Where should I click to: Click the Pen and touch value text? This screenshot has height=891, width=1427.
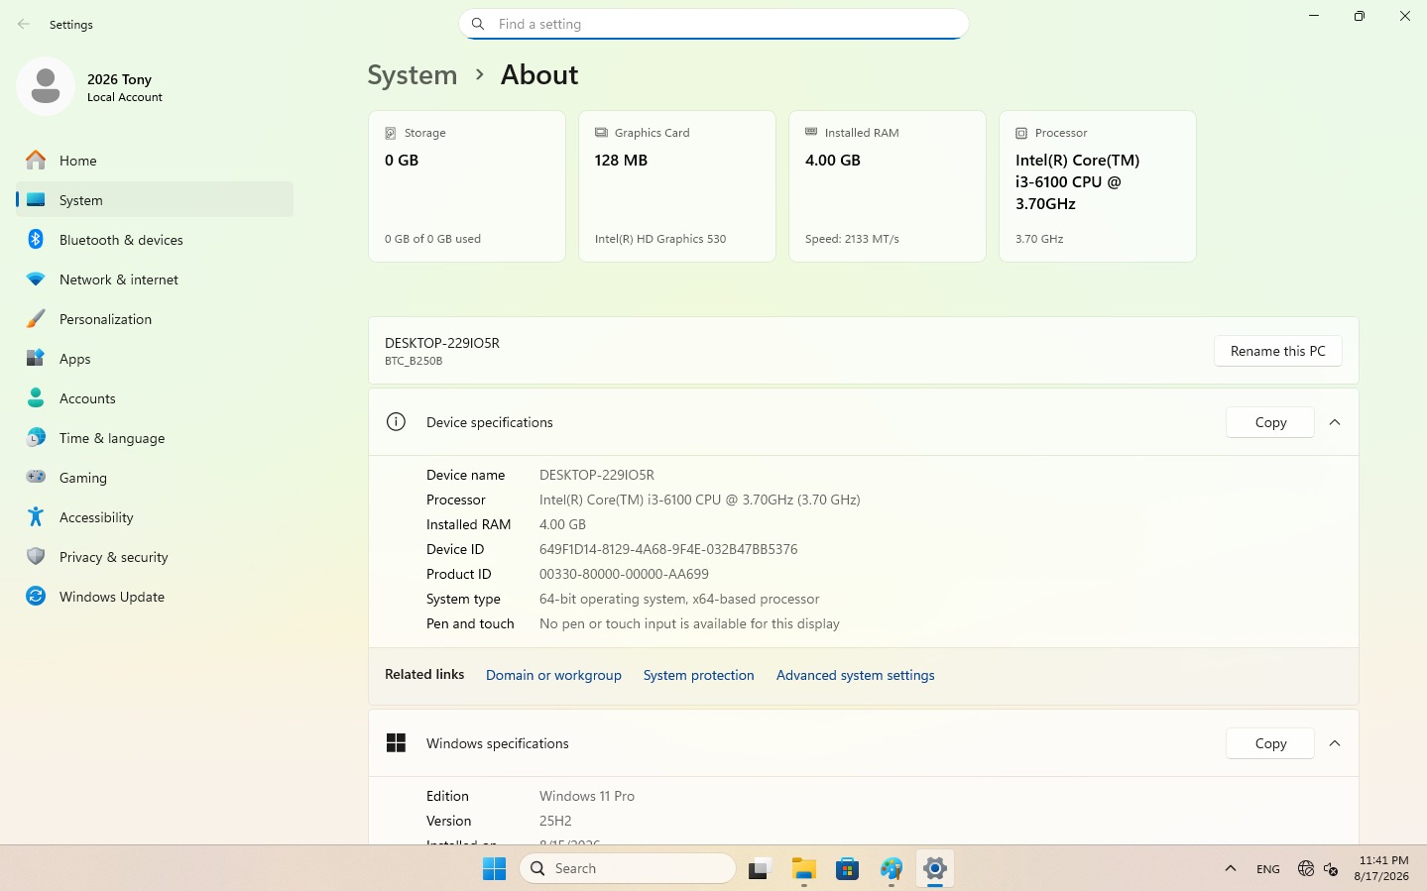click(689, 623)
